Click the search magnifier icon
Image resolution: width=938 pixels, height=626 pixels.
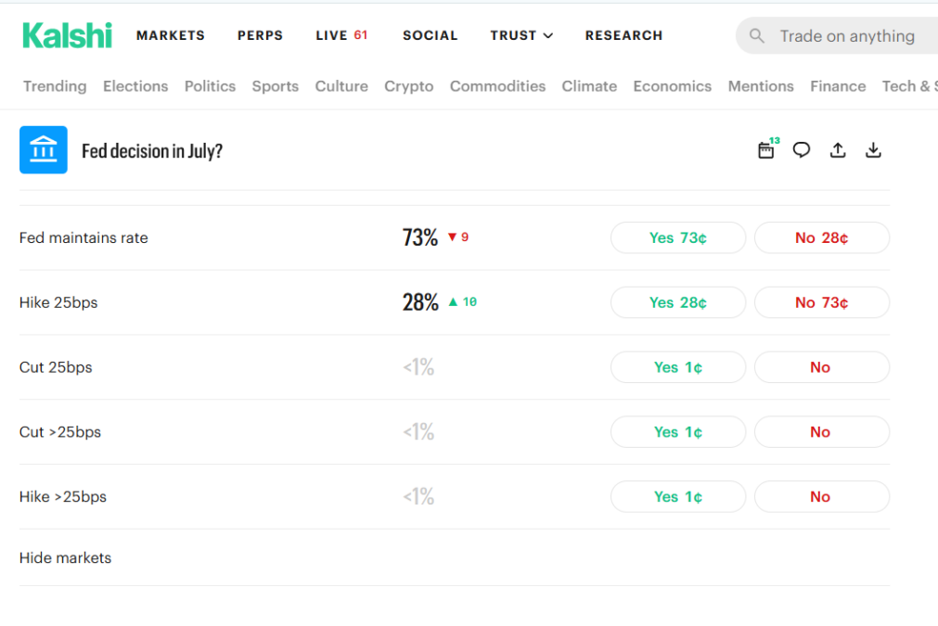tap(757, 36)
